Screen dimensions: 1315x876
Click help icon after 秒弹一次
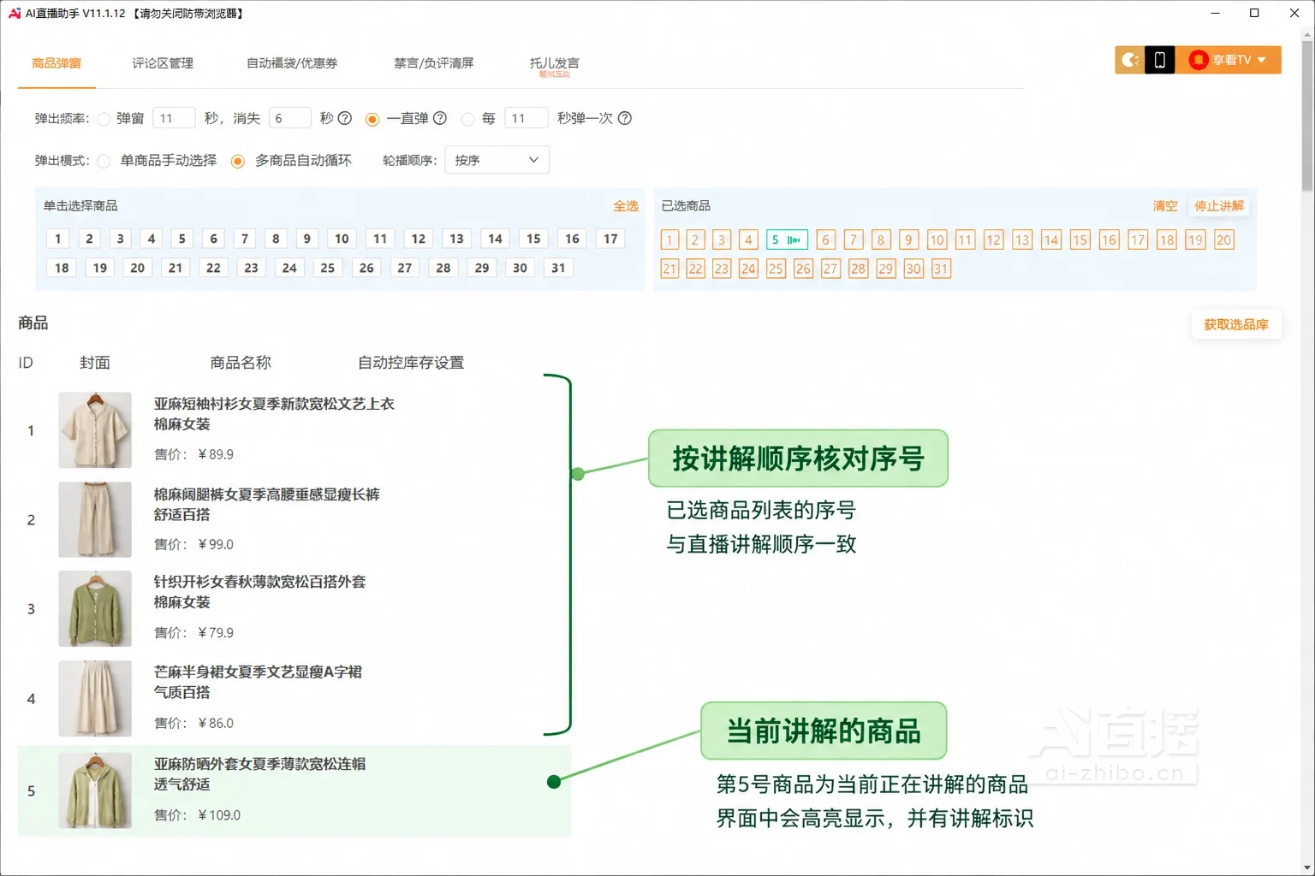[625, 118]
